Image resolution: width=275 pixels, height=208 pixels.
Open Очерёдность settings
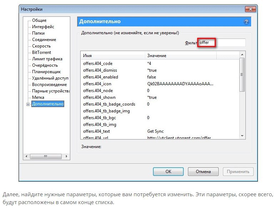45,65
